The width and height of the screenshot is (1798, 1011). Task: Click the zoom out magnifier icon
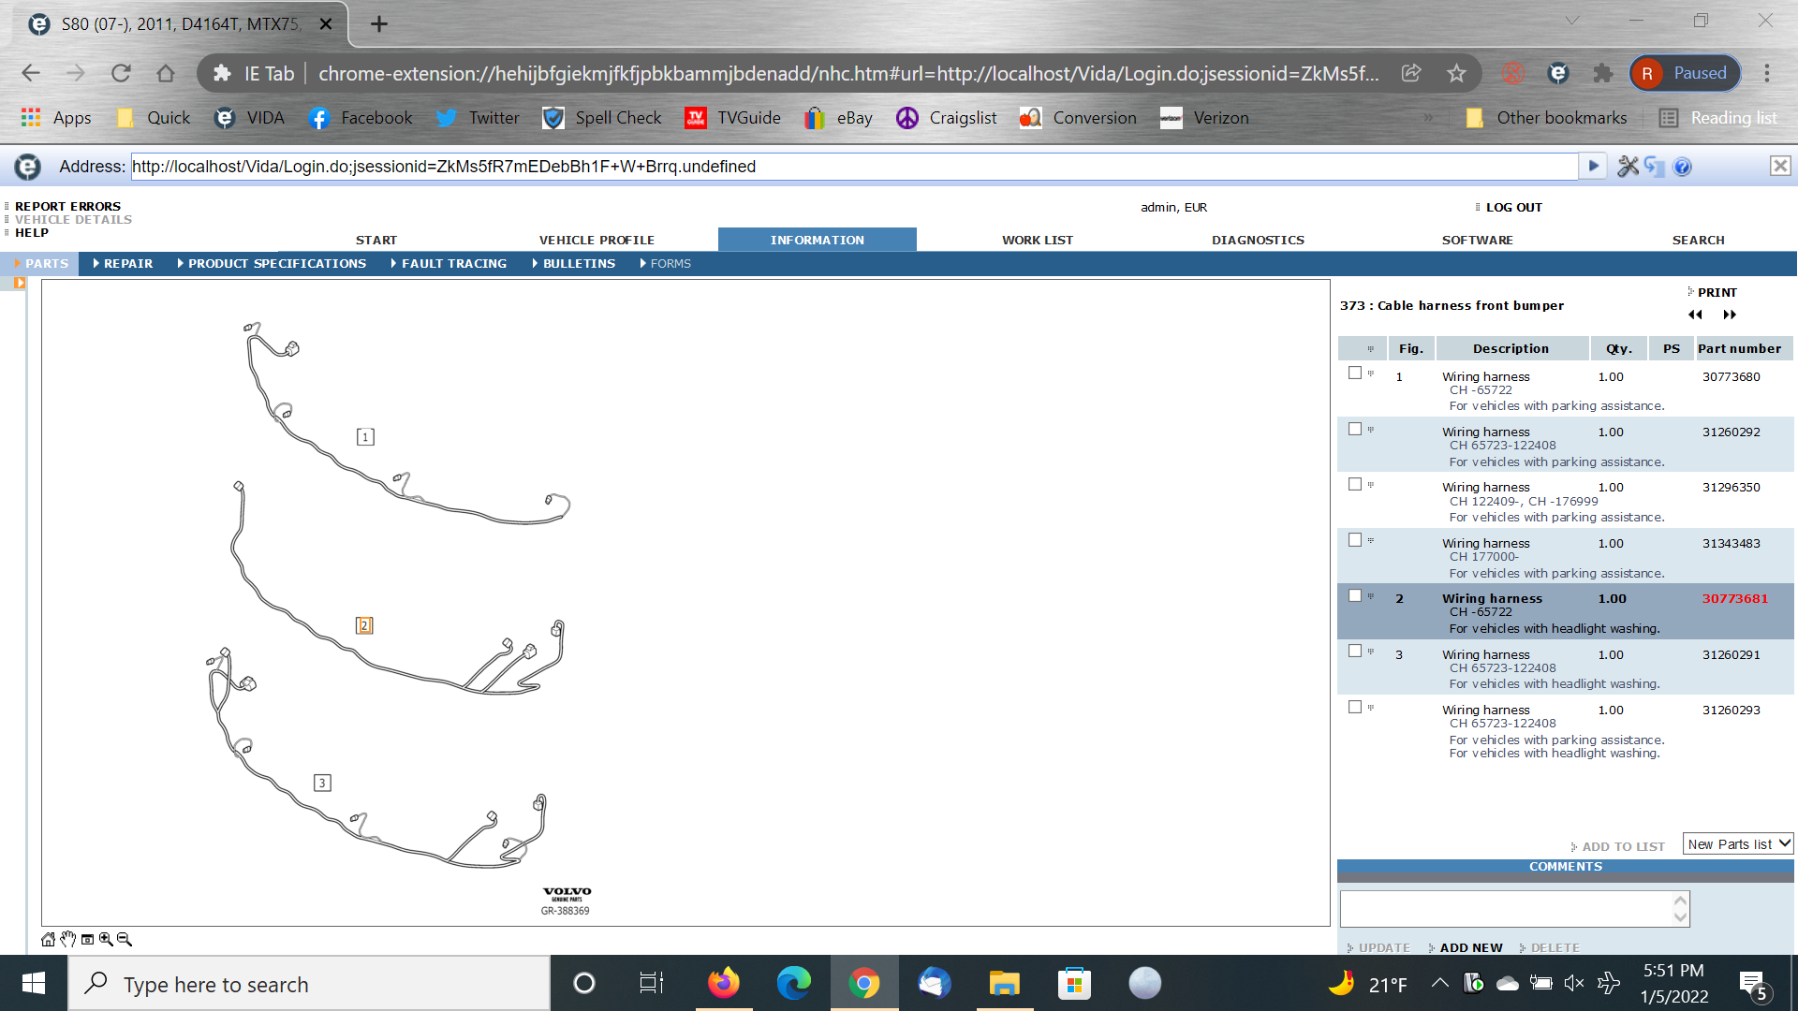(x=125, y=940)
